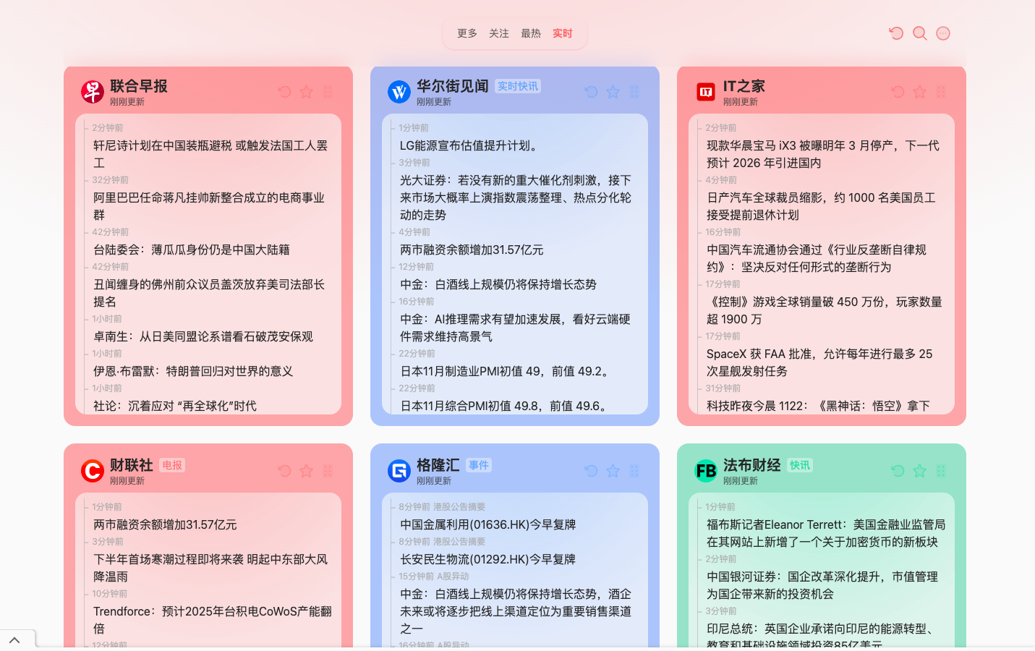Click the global refresh icon in header
Image resolution: width=1035 pixels, height=651 pixels.
click(x=896, y=33)
